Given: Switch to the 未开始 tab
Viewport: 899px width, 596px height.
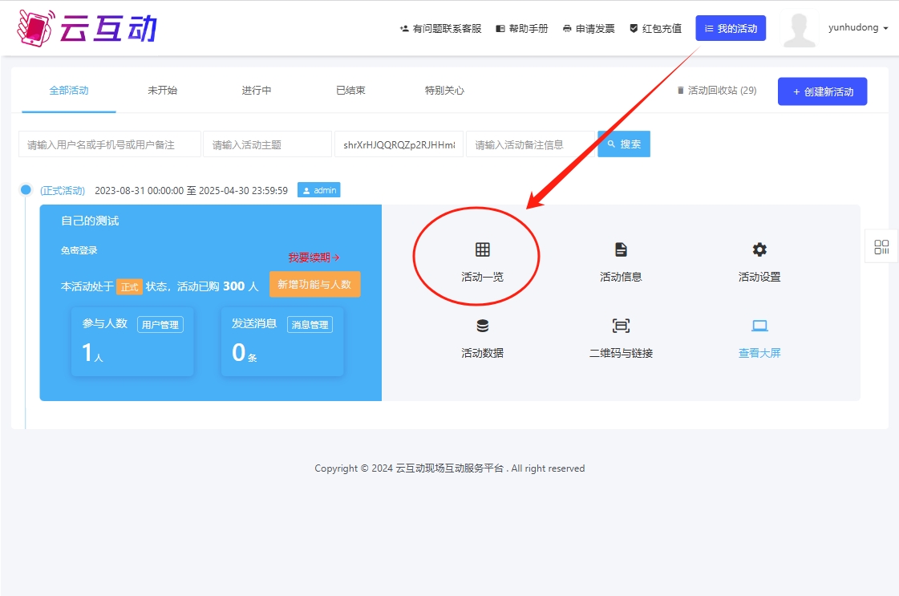Looking at the screenshot, I should click(162, 91).
